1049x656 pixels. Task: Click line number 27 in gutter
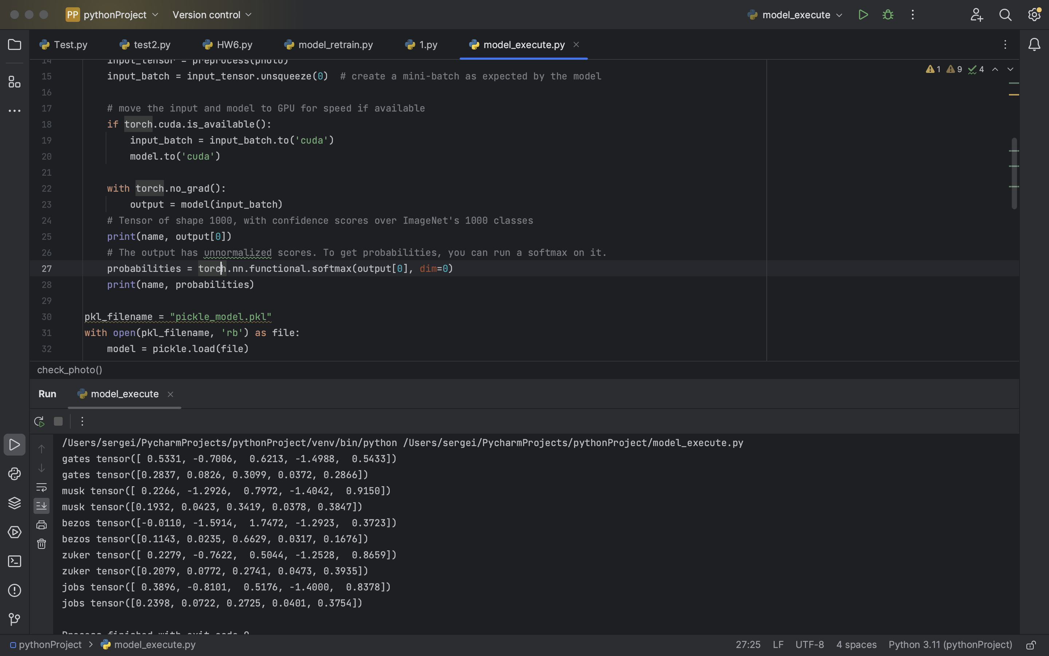pos(47,269)
